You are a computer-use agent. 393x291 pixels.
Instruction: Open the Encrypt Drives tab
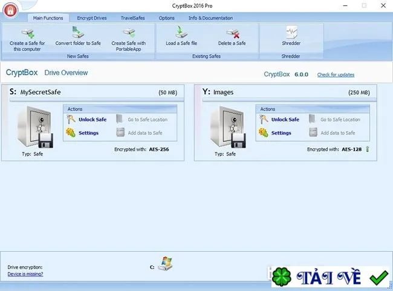pos(92,18)
